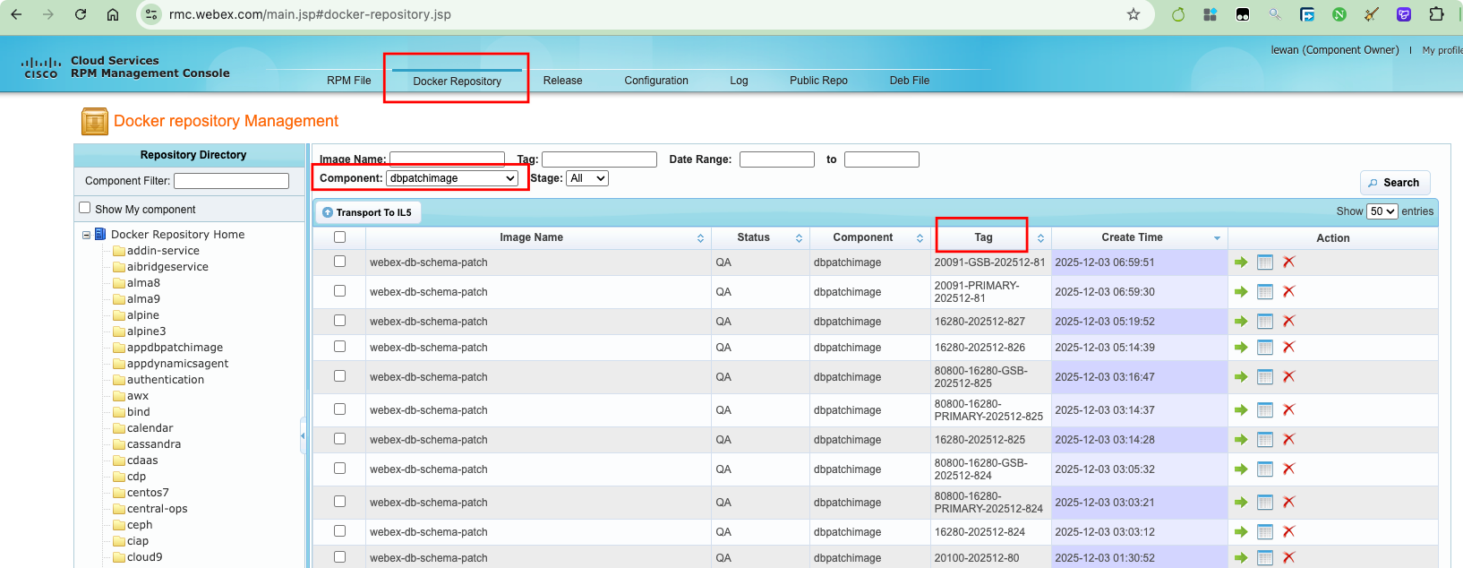Click the Date Range start field
This screenshot has width=1463, height=568.
pyautogui.click(x=777, y=159)
